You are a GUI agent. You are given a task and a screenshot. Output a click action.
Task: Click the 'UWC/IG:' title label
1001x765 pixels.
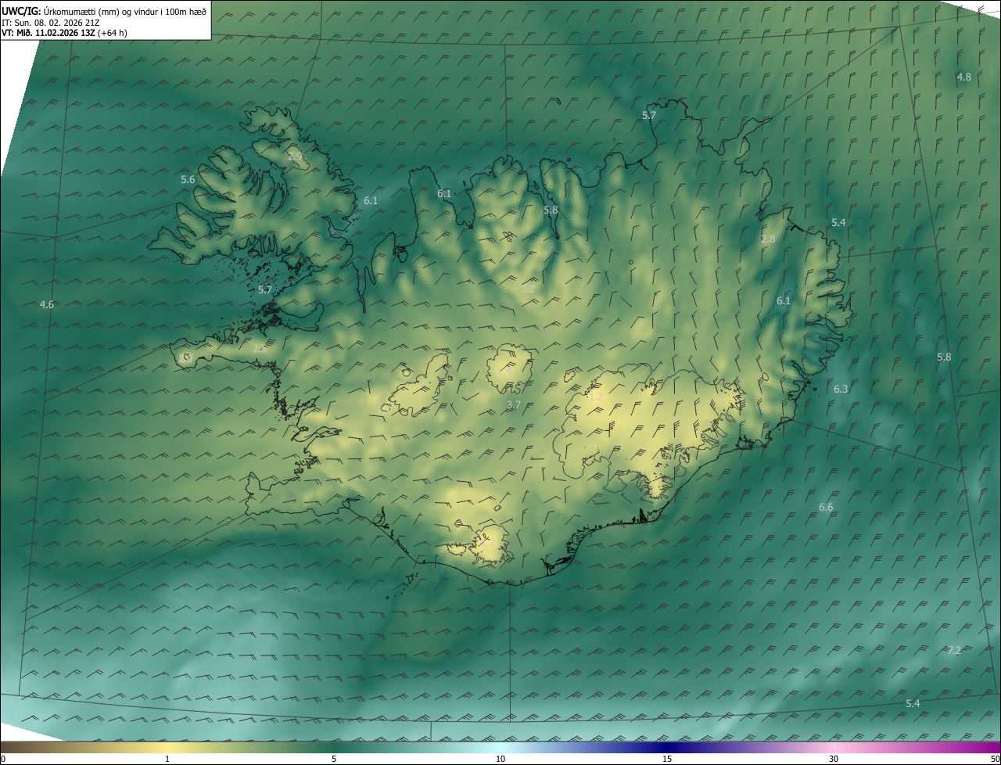21,11
